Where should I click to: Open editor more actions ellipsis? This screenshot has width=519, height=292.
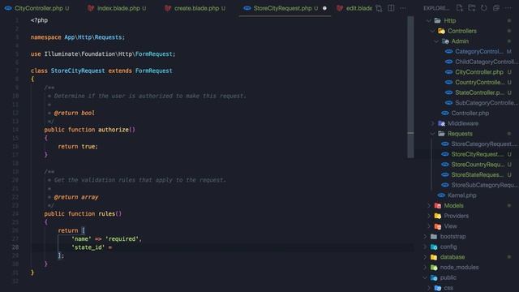[403, 8]
